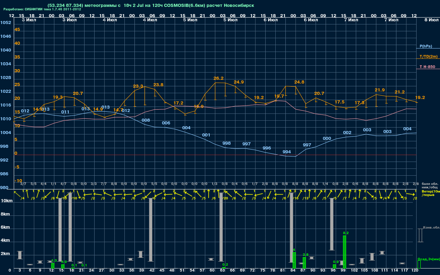Image resolution: width=440 pixels, height=275 pixels.
Task: Click the 2.8 precipitation amount label
Action: point(306,254)
